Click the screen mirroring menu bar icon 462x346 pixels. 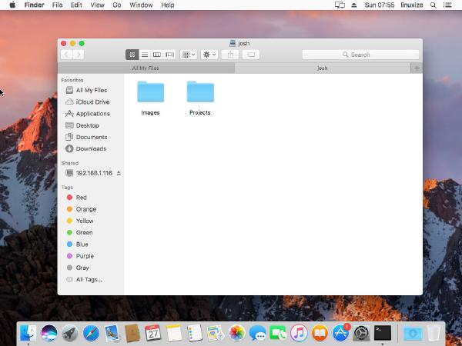340,5
